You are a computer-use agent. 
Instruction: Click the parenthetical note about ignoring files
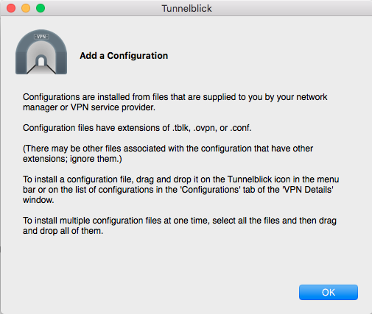pyautogui.click(x=168, y=154)
